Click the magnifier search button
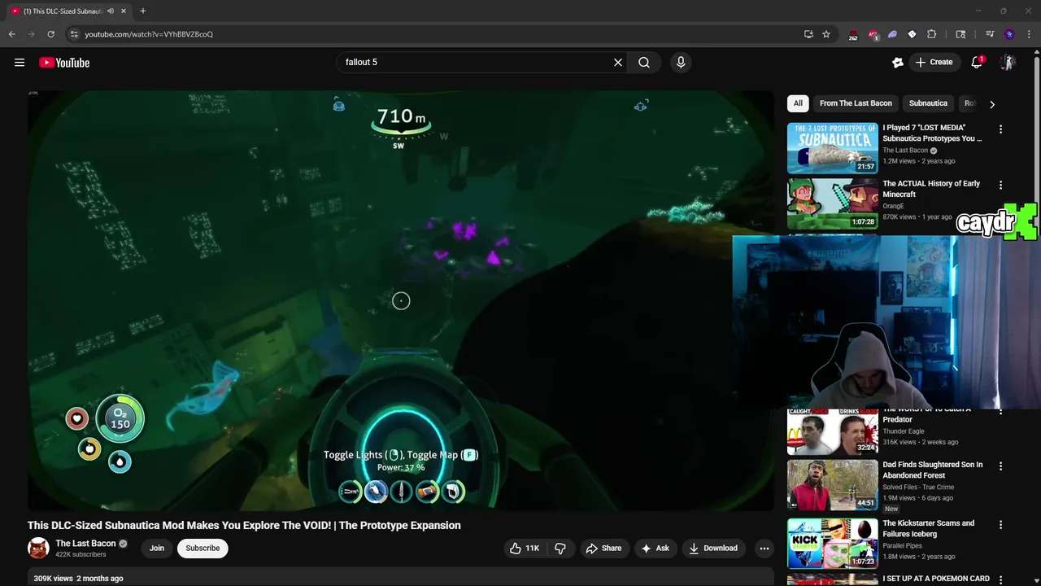1041x586 pixels. [x=644, y=63]
